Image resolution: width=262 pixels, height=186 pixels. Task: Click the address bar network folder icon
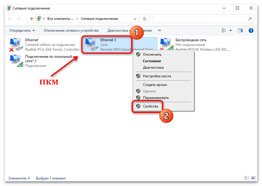tap(39, 19)
